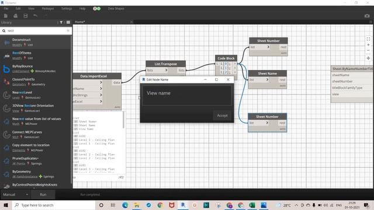This screenshot has width=374, height=210.
Task: Click Code Block L[1] output port arrow
Action: [x=235, y=68]
